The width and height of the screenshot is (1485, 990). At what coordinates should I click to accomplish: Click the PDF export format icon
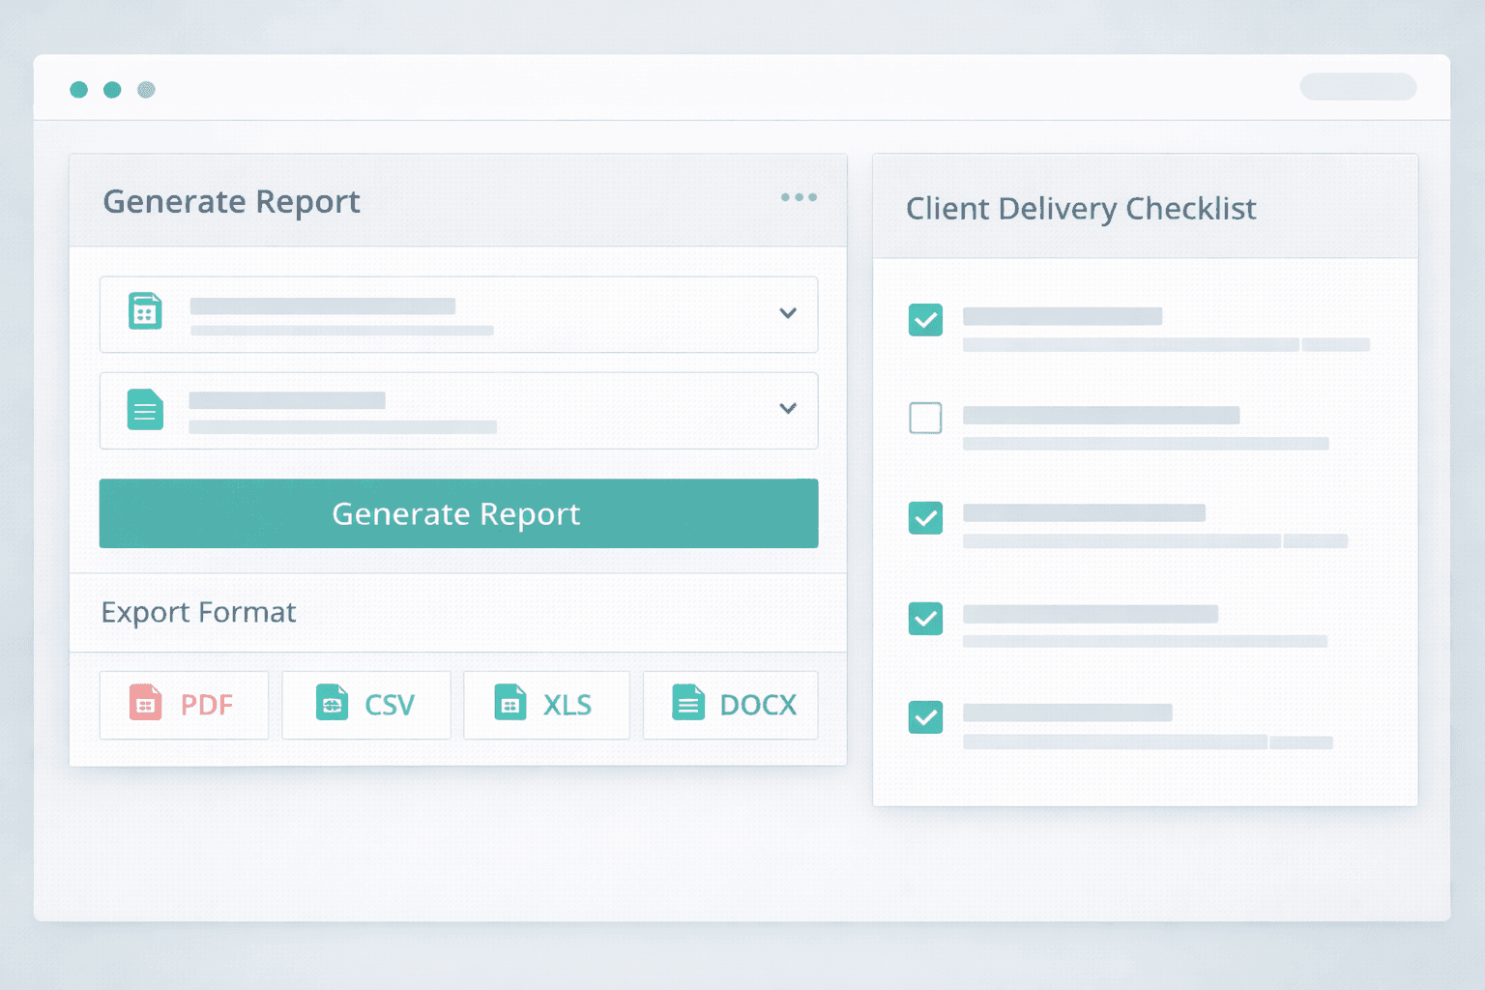pos(145,705)
